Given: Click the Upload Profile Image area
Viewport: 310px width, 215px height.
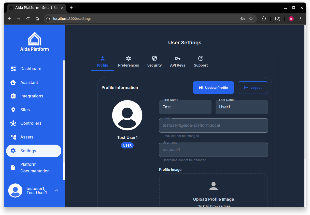Looking at the screenshot, I should (x=213, y=193).
